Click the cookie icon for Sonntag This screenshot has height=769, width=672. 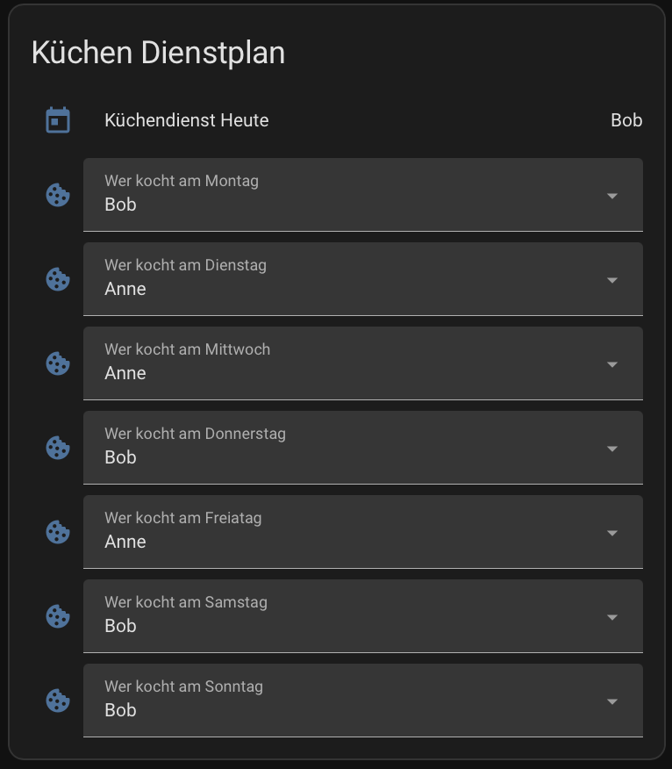click(58, 701)
